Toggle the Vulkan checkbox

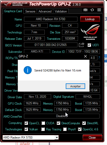(26, 129)
